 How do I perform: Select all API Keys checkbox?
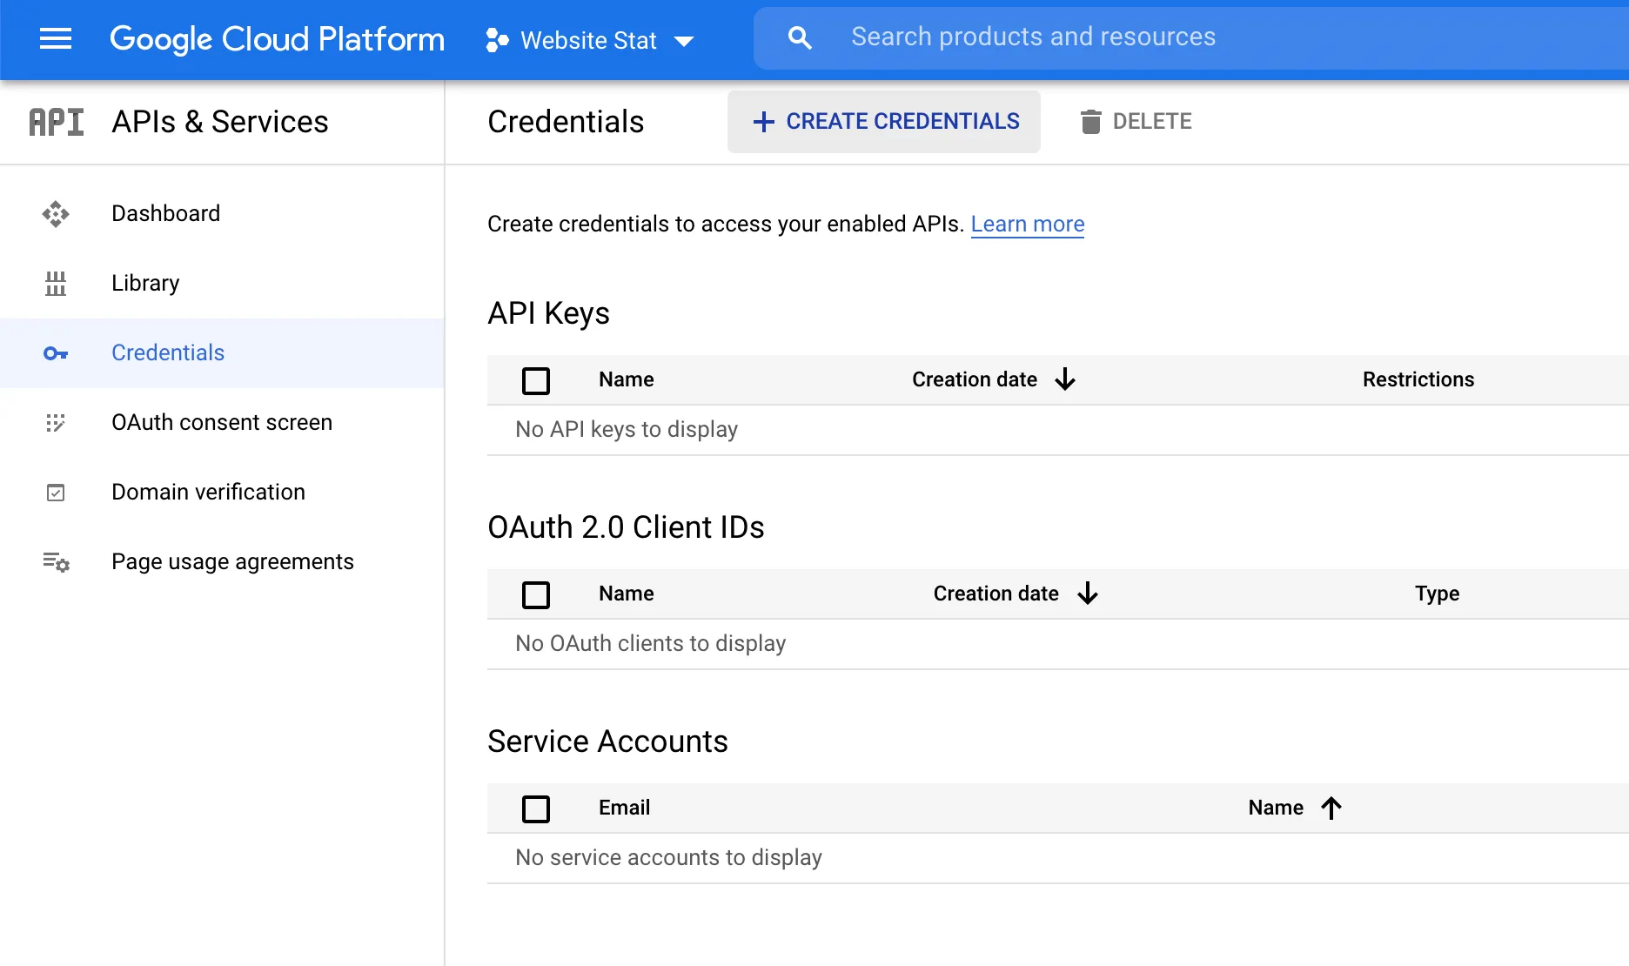pos(536,380)
